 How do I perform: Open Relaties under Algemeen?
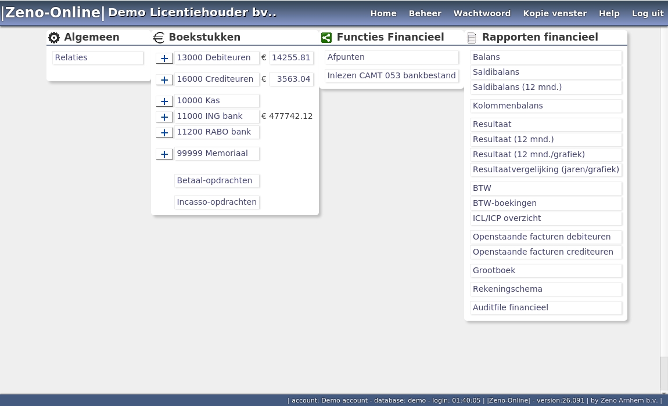pyautogui.click(x=97, y=57)
